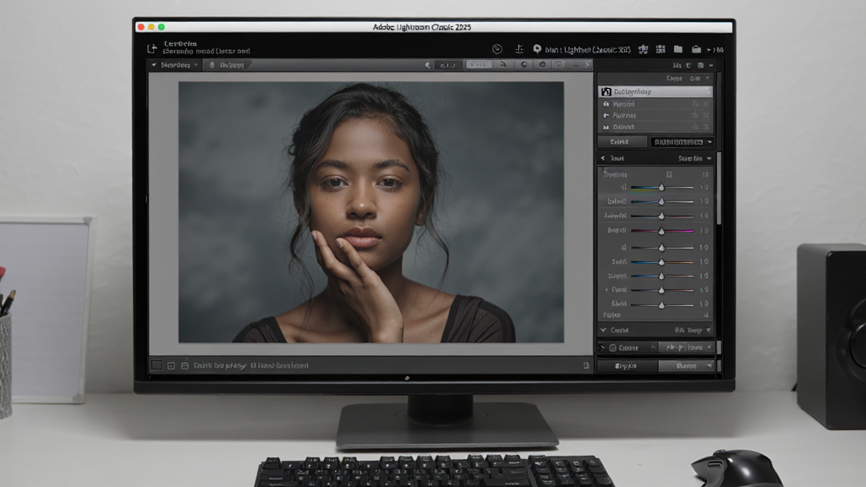Remove the fourth list row with its X icon
Screen dimensions: 866x487
[x=706, y=127]
